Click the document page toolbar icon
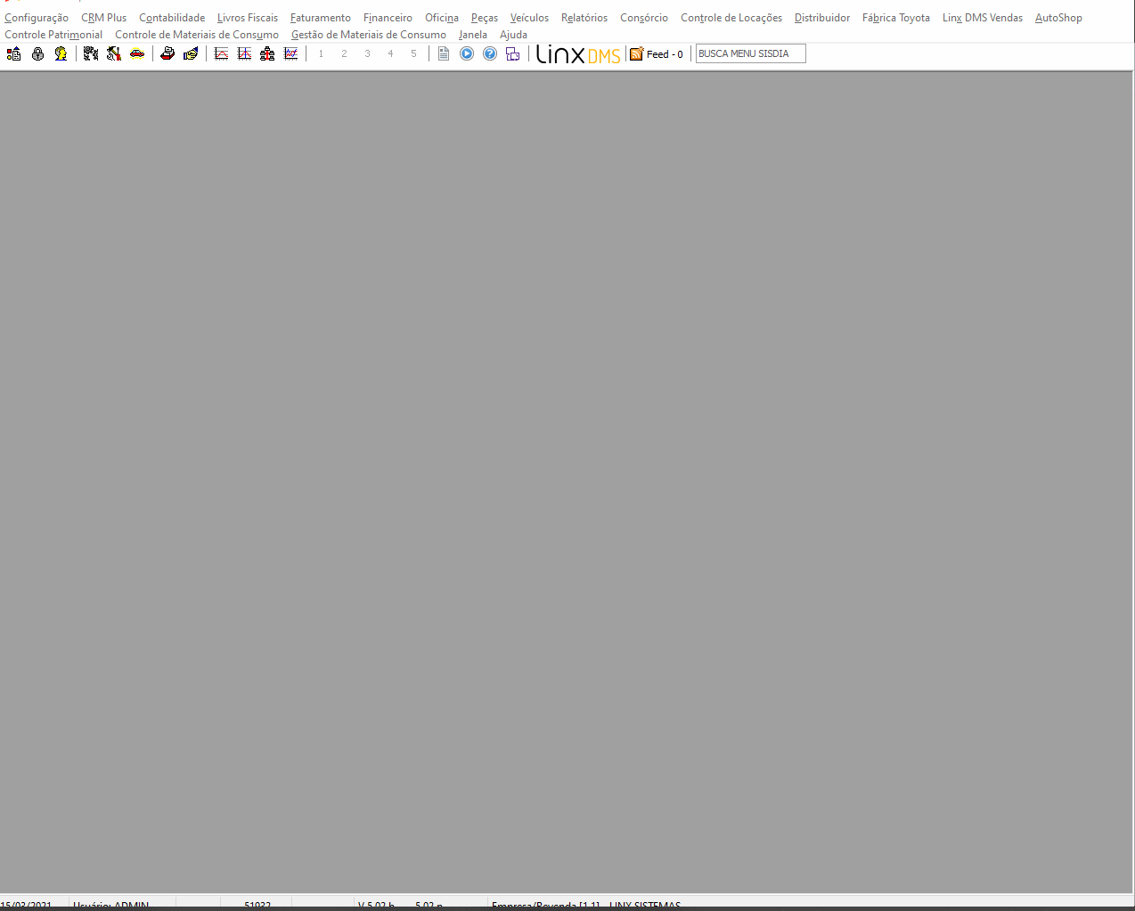Screen dimensions: 1135x911 click(x=444, y=54)
